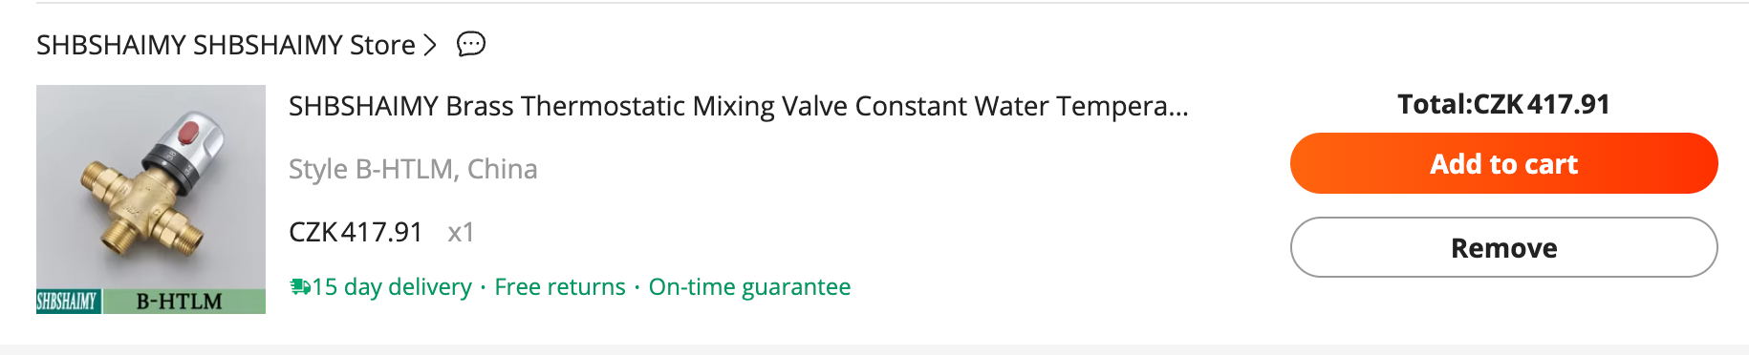View the On-time guarantee info

point(749,287)
